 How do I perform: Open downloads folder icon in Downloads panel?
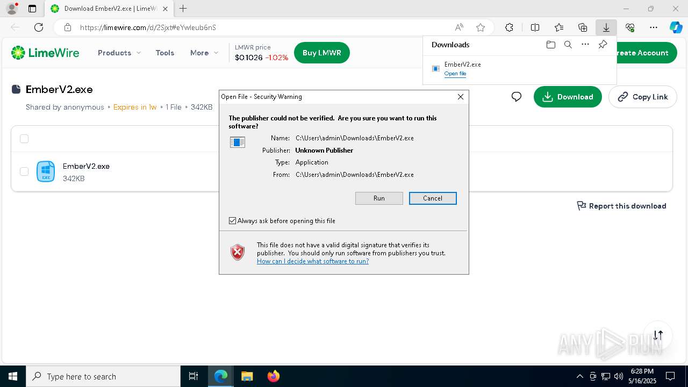[x=550, y=45]
